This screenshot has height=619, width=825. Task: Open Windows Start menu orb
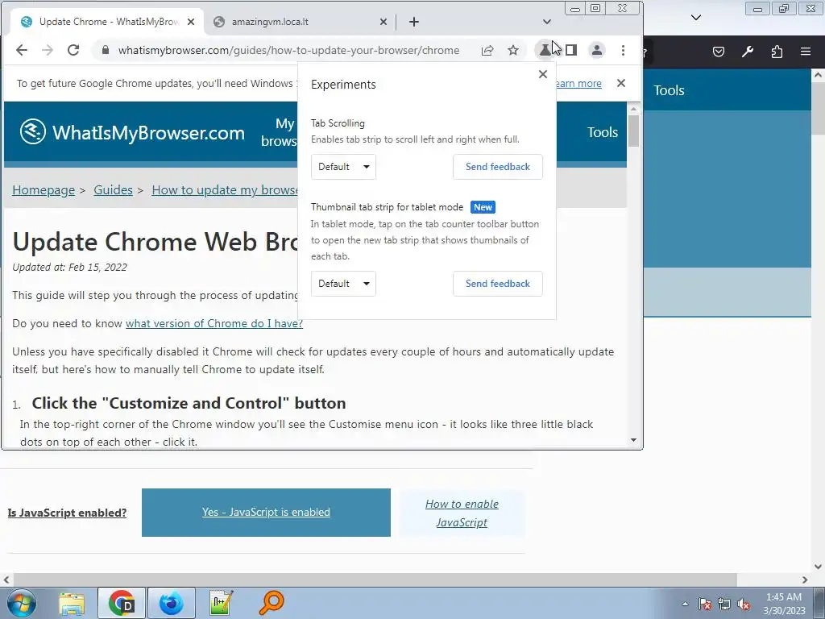point(22,603)
